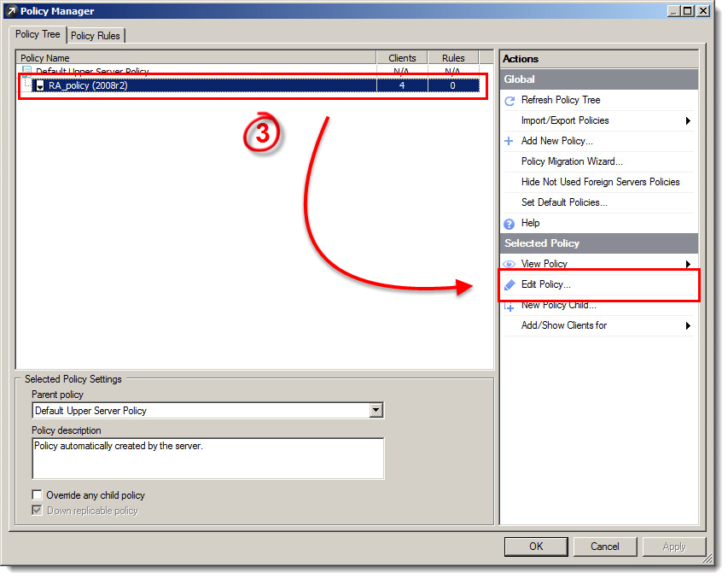The width and height of the screenshot is (728, 579).
Task: Click the New Policy Child icon
Action: [x=510, y=305]
